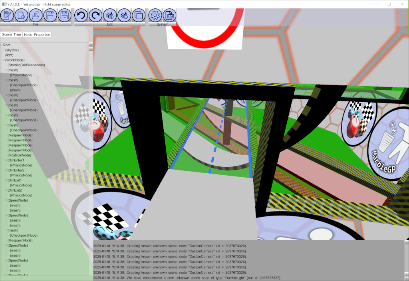409x281 pixels.
Task: Open the LOG file icon
Action: point(170,16)
